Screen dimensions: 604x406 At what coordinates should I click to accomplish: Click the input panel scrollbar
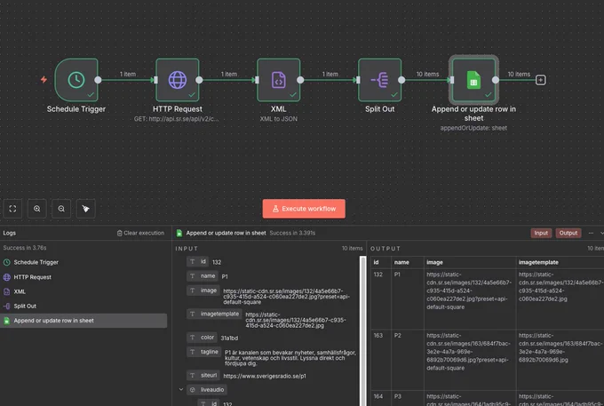click(x=362, y=330)
